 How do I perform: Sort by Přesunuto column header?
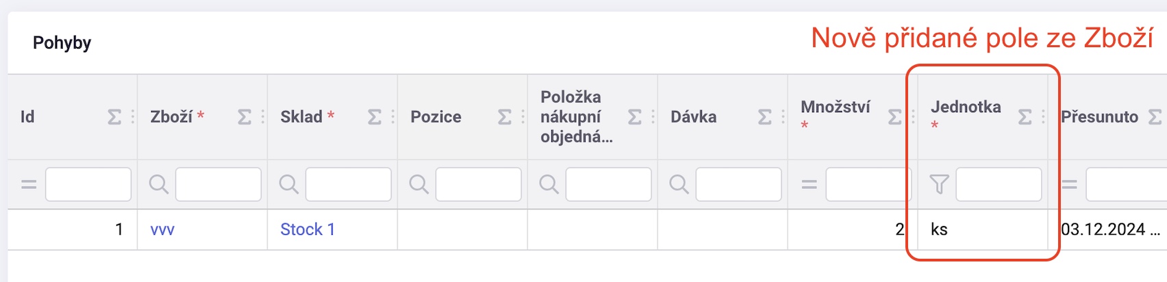pyautogui.click(x=1099, y=117)
